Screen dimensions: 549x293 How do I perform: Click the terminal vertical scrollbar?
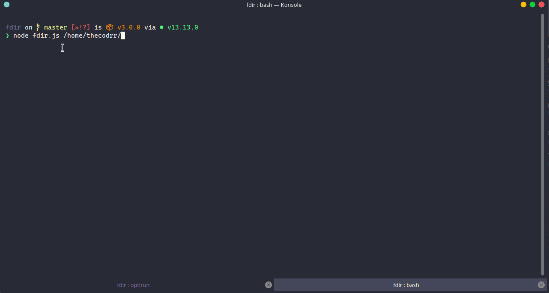[543, 145]
